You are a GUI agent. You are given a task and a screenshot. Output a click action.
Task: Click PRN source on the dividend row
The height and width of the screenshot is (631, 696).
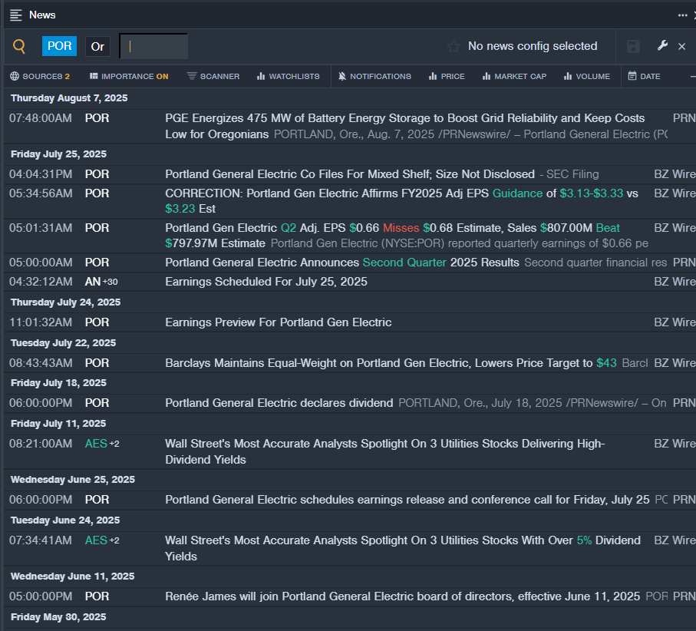pos(684,403)
